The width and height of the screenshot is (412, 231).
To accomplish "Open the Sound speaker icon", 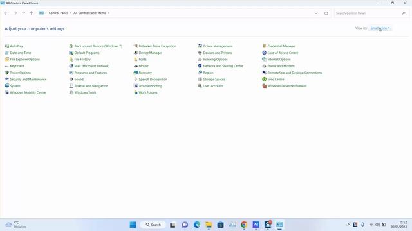I will click(71, 79).
